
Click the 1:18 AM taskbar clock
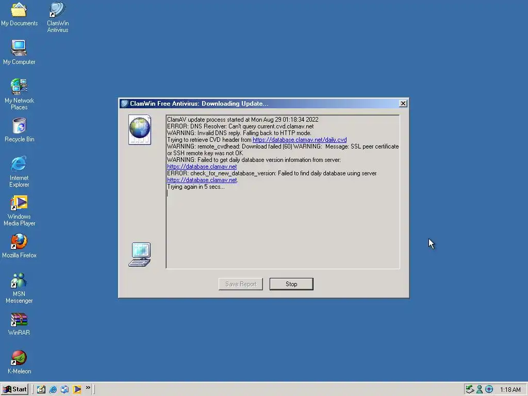pyautogui.click(x=510, y=390)
